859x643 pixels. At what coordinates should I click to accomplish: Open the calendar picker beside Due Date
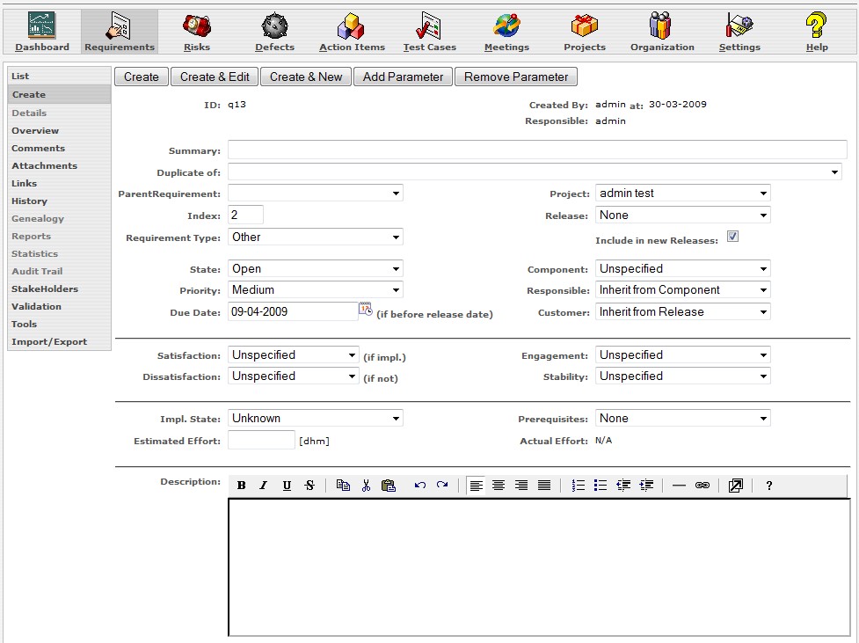[365, 310]
